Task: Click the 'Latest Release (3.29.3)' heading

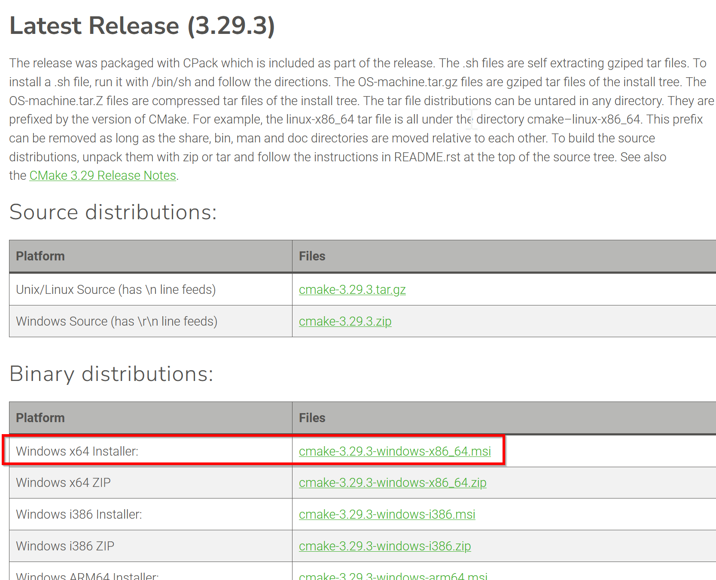Action: [142, 26]
